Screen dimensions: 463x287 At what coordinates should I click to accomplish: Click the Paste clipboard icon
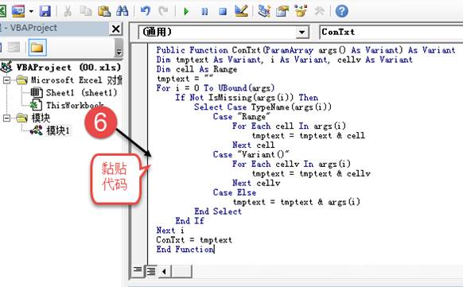(104, 11)
